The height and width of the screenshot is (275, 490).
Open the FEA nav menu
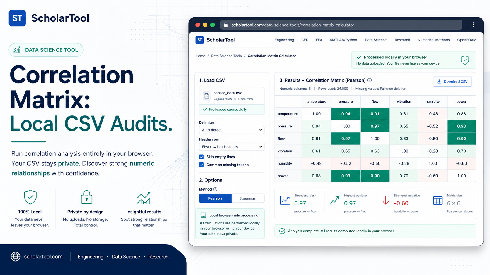point(319,40)
